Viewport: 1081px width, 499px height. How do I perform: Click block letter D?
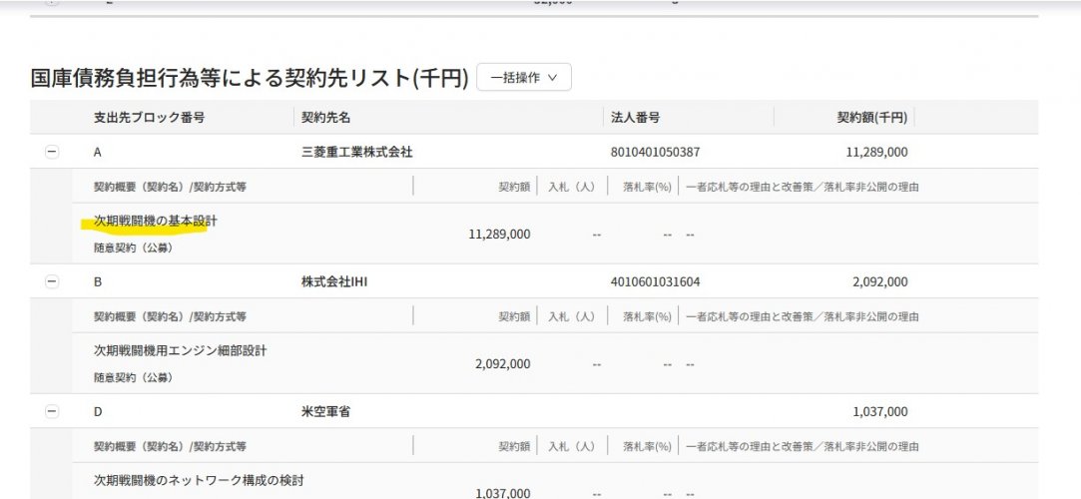97,412
